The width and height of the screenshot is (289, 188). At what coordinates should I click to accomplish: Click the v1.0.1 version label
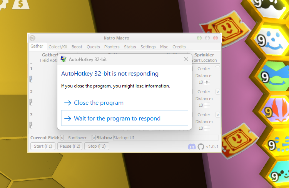pos(212,147)
